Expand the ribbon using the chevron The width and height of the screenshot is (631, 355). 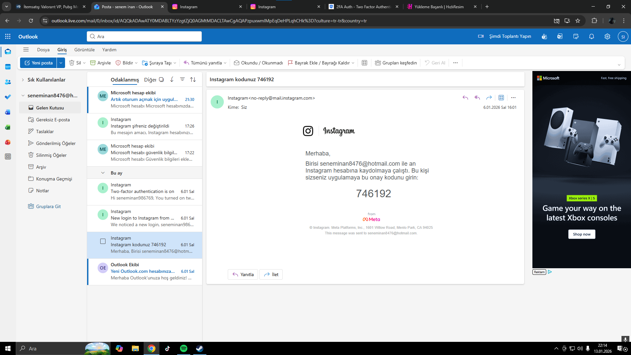tap(619, 65)
